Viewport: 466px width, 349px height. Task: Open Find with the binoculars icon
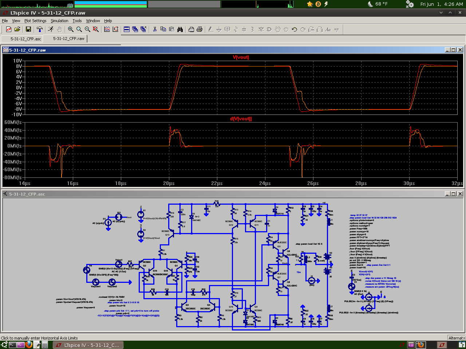[180, 29]
